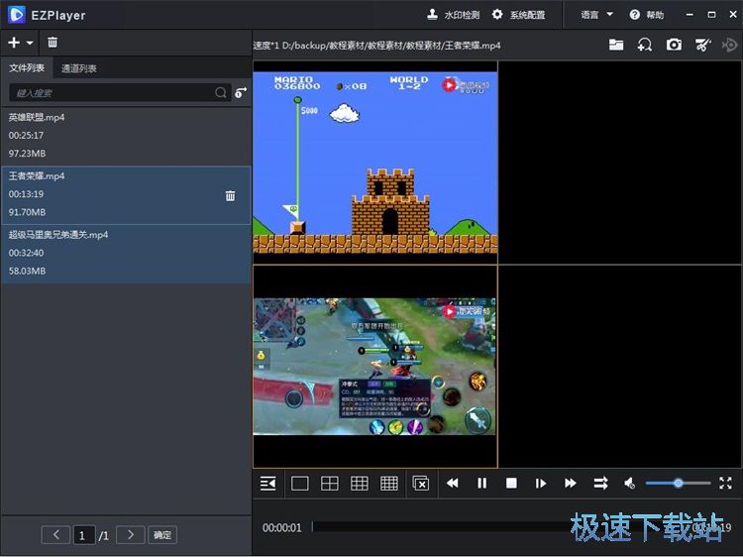Image resolution: width=743 pixels, height=557 pixels.
Task: Open 系统配置 system settings
Action: coord(518,15)
